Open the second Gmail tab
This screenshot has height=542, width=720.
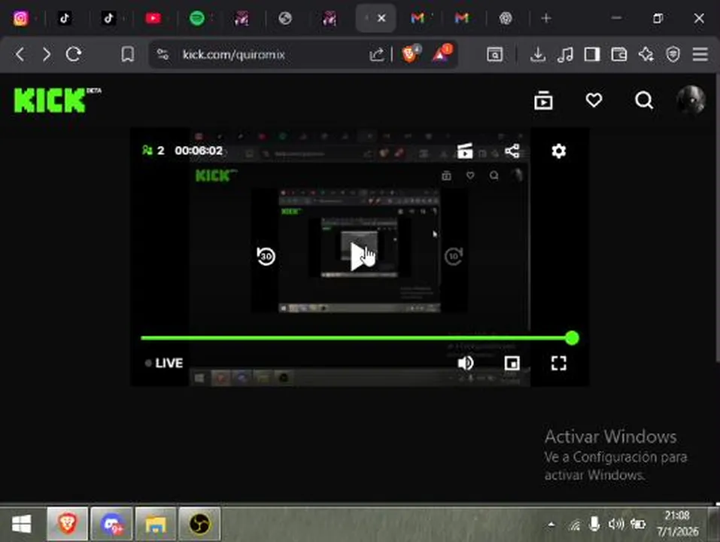click(x=461, y=18)
